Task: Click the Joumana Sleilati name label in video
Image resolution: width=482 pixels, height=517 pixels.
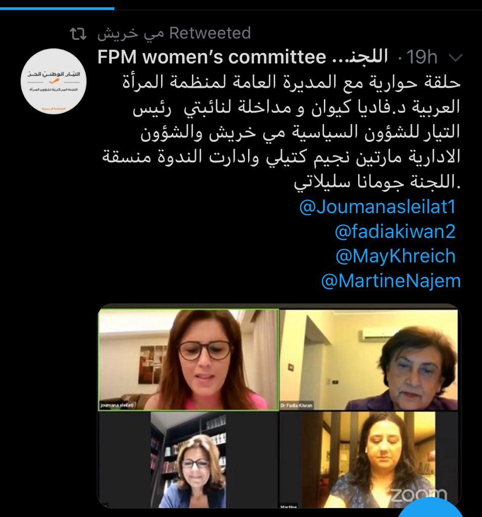Action: click(117, 405)
